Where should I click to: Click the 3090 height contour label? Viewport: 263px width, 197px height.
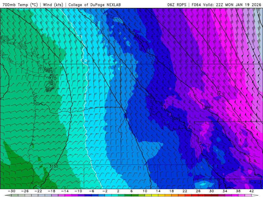(x=176, y=119)
